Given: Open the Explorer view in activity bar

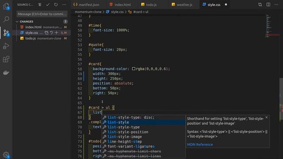Looking at the screenshot, I should pos(6,6).
